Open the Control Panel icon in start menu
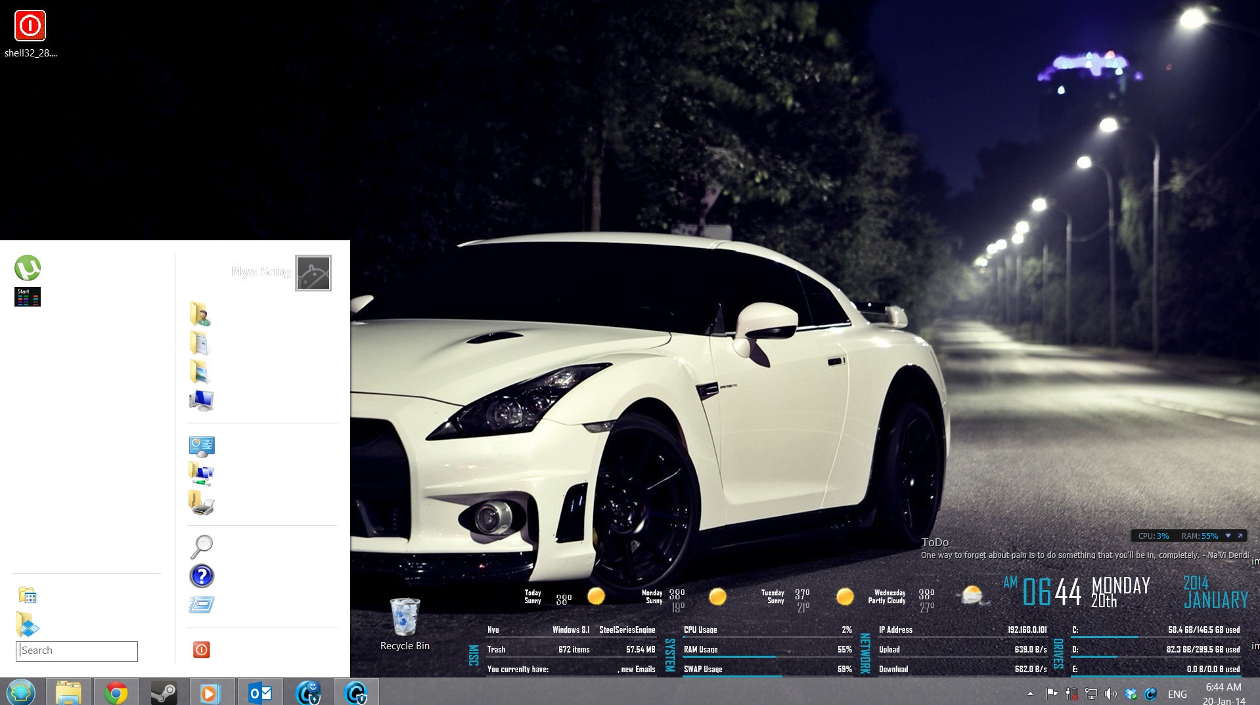This screenshot has width=1260, height=705. tap(202, 446)
